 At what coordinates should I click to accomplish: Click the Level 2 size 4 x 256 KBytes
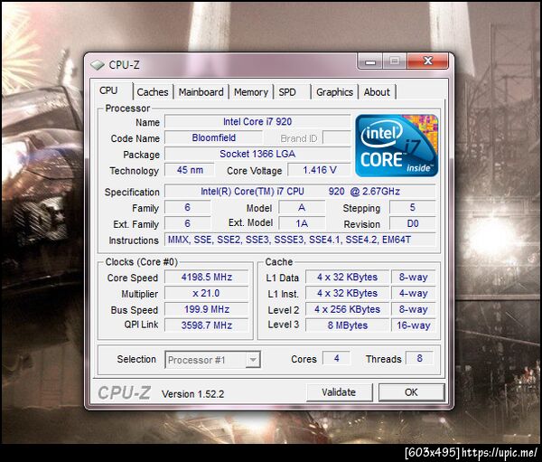[348, 309]
